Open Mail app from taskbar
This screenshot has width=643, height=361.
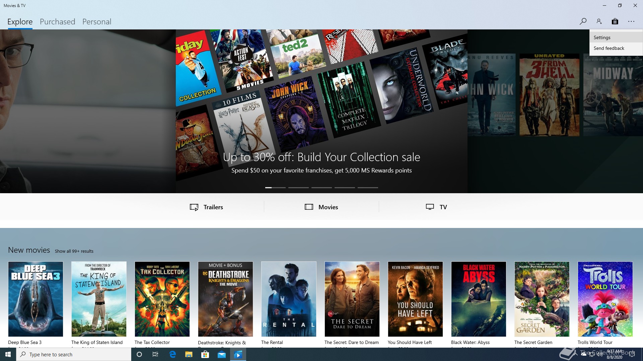point(222,354)
